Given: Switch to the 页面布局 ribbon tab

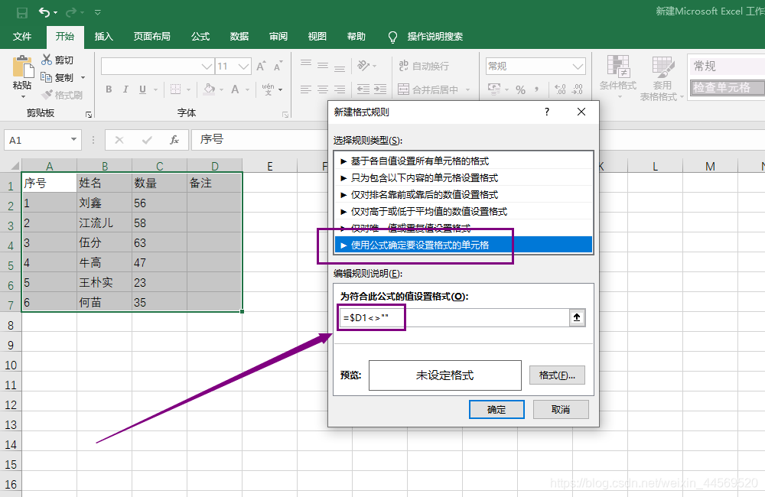Looking at the screenshot, I should (151, 37).
